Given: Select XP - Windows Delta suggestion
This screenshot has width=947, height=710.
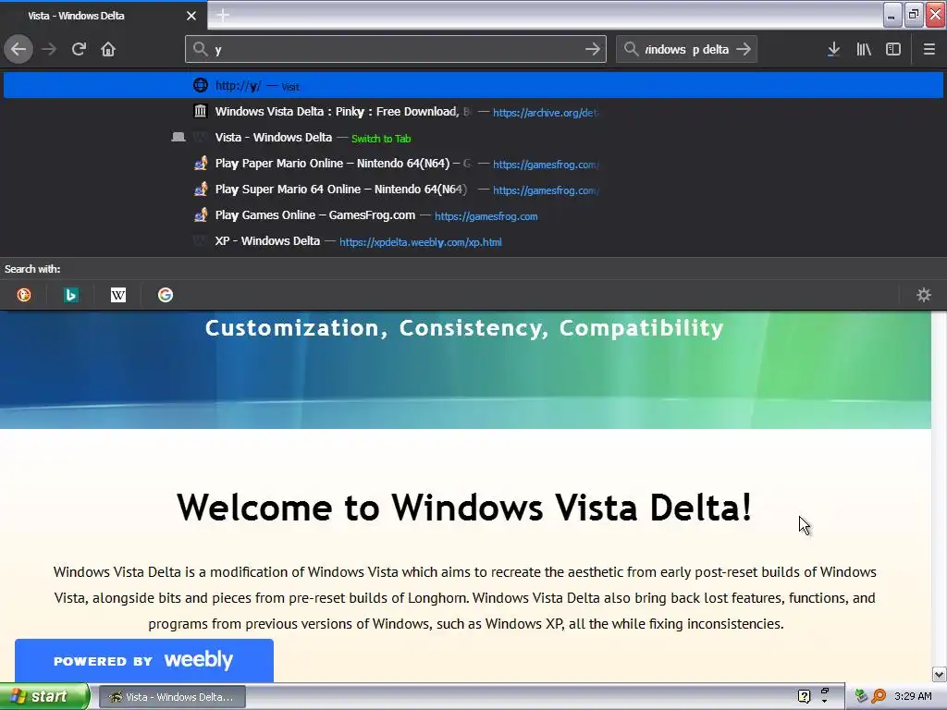Looking at the screenshot, I should point(473,241).
